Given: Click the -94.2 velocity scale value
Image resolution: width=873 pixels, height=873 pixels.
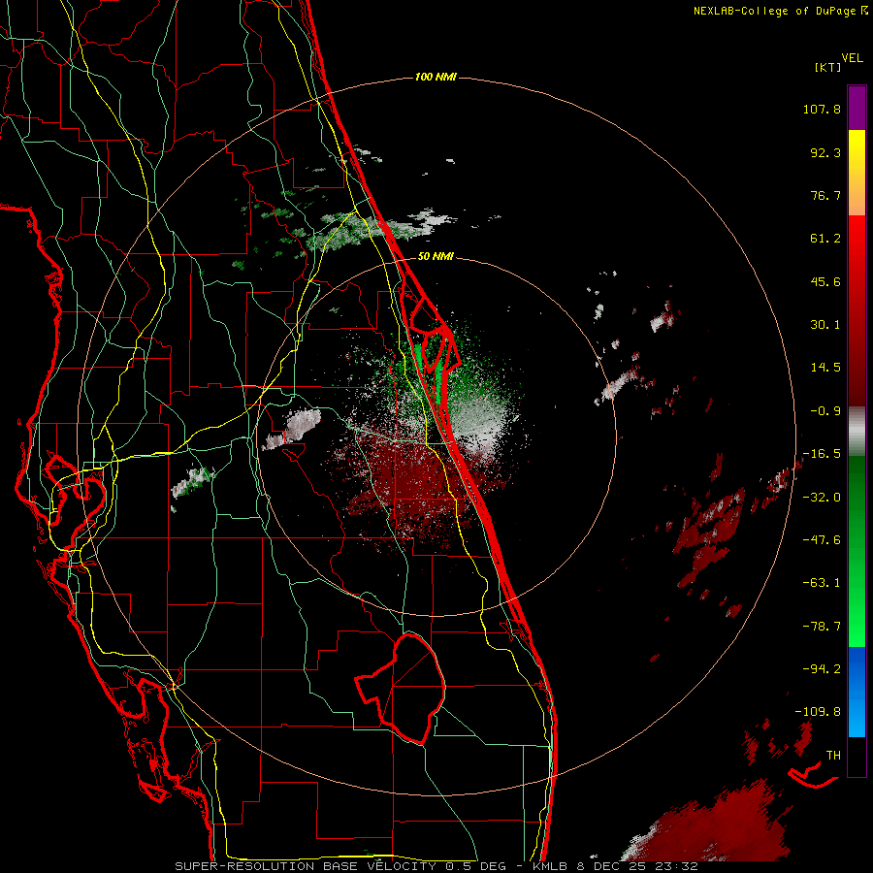Looking at the screenshot, I should [822, 668].
